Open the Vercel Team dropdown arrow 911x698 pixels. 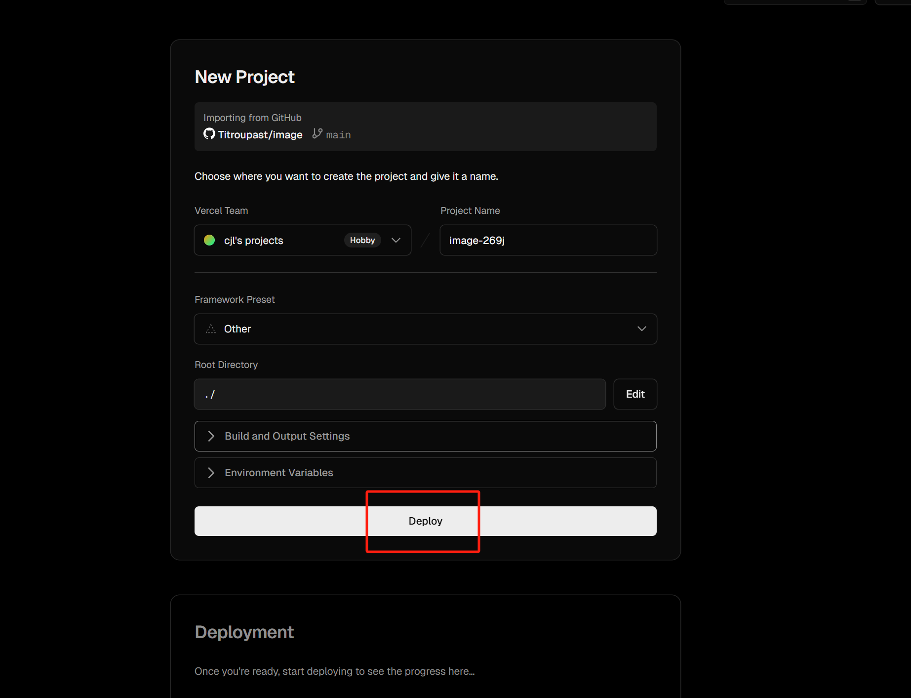coord(396,240)
